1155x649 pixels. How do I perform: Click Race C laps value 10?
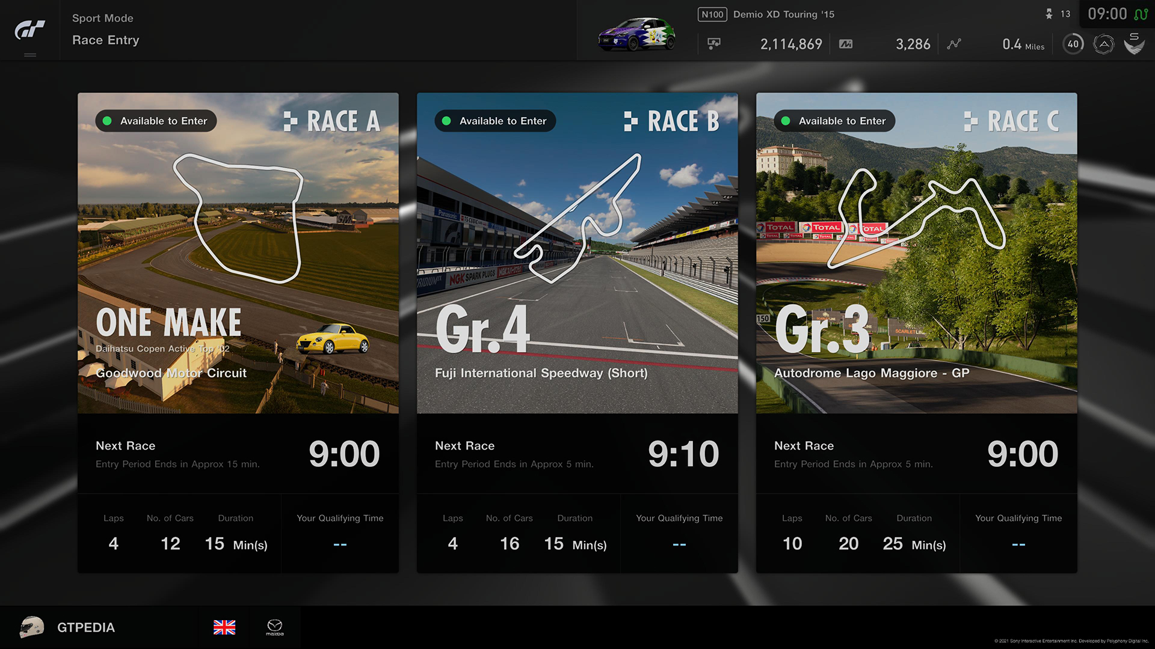coord(792,544)
